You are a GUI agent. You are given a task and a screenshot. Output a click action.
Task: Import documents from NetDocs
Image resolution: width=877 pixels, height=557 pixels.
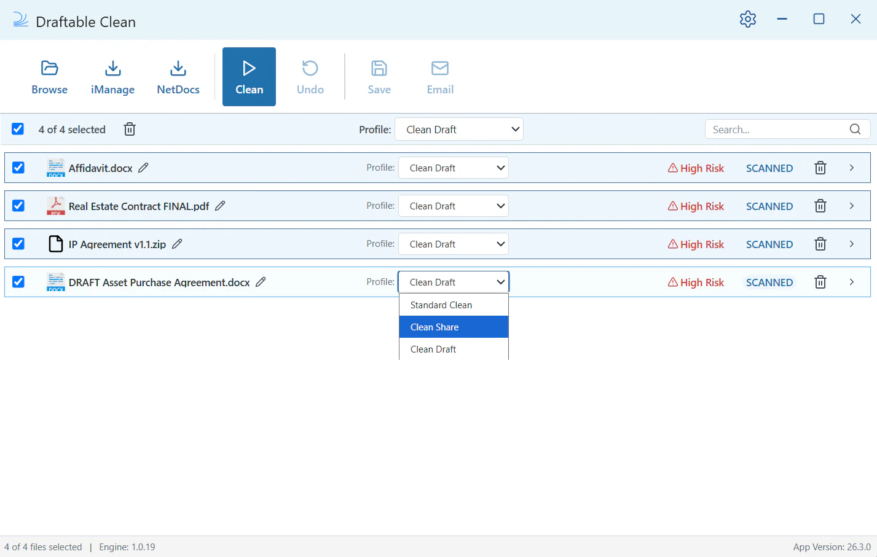tap(178, 77)
